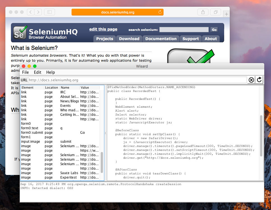Select the link row with 'http://op...'
This screenshot has width=271, height=210.
[60, 119]
